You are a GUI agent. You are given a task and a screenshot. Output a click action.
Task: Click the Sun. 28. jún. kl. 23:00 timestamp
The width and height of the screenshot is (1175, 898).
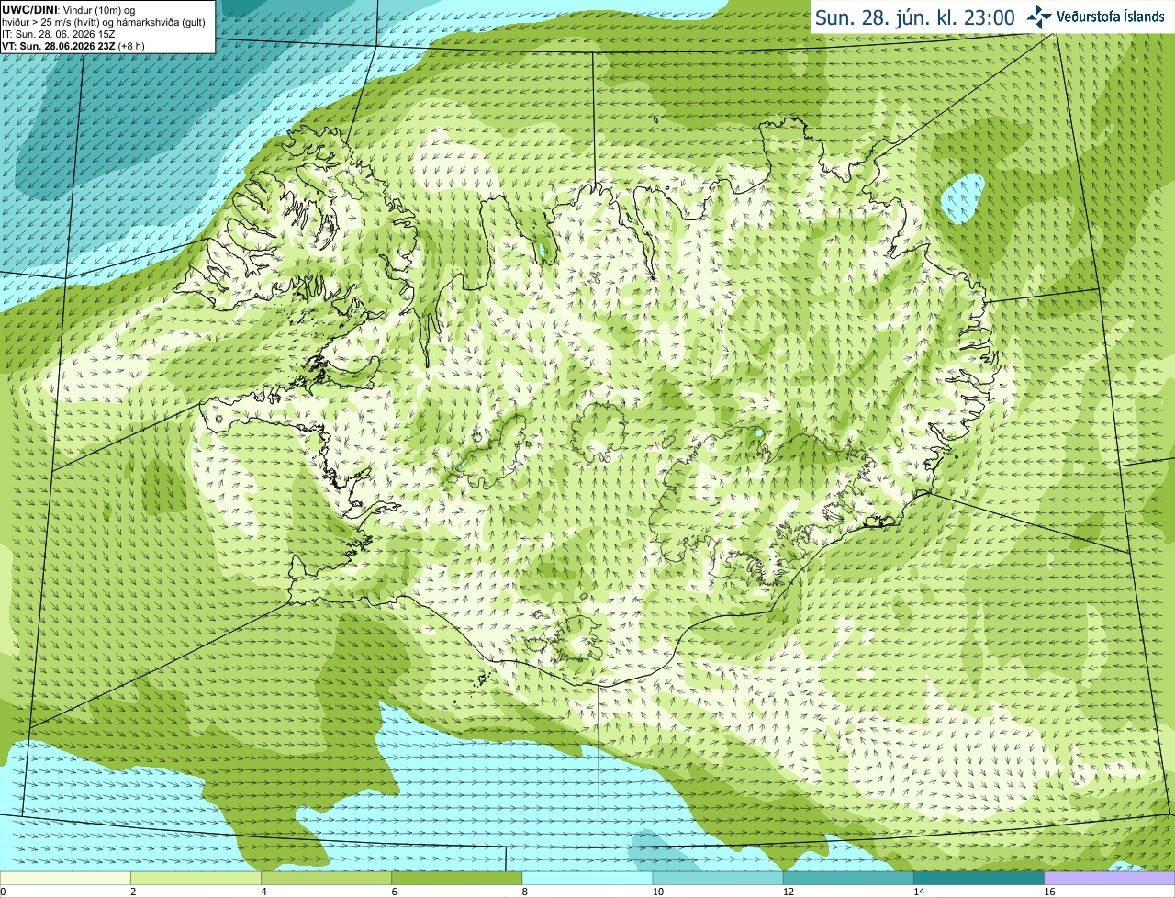point(915,17)
